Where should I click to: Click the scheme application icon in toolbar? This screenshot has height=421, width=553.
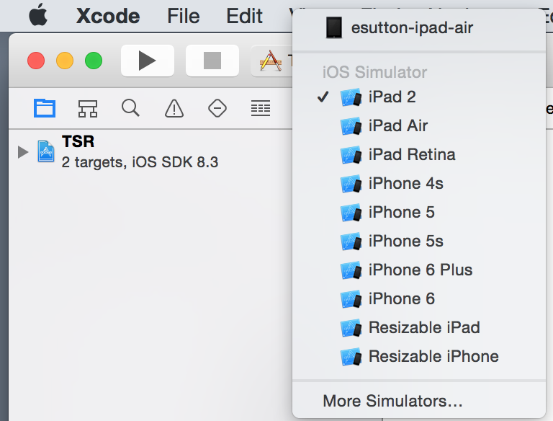click(x=271, y=61)
